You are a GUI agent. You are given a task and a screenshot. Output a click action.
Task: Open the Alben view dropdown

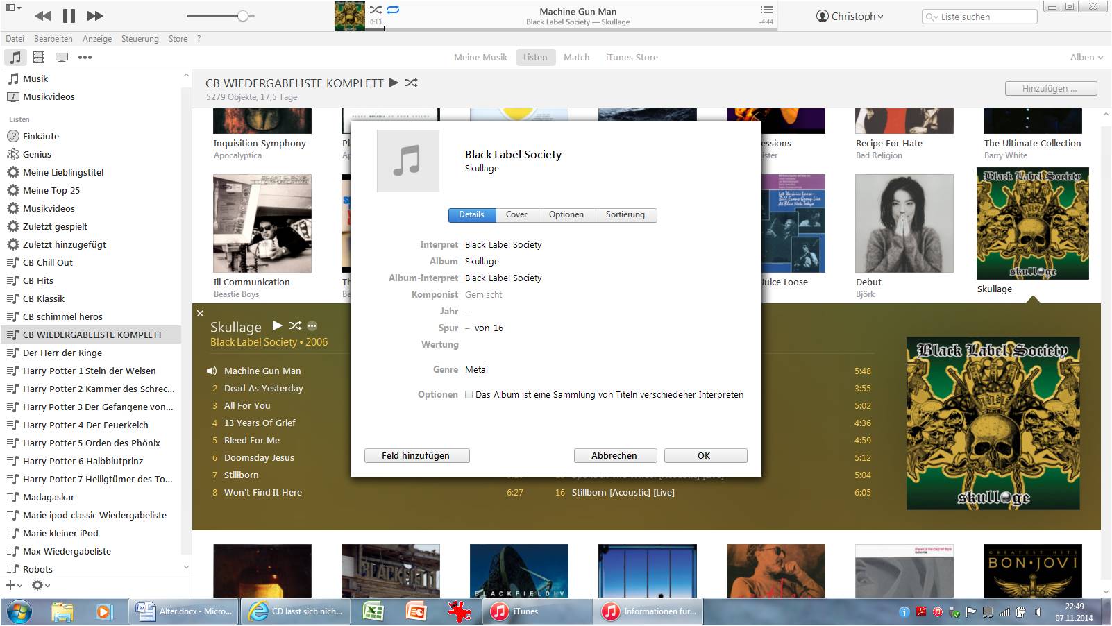[x=1086, y=58]
